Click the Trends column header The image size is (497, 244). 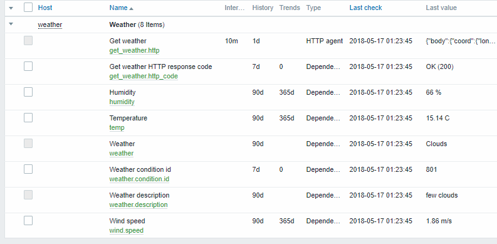coord(290,8)
